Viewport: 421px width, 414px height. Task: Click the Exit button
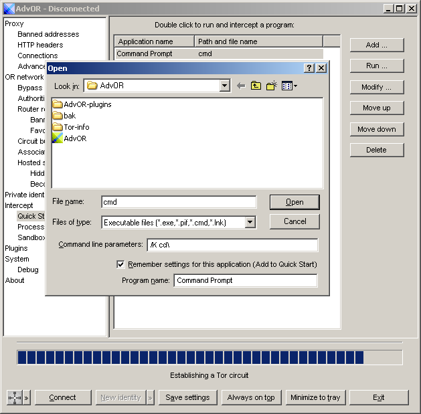tap(379, 397)
